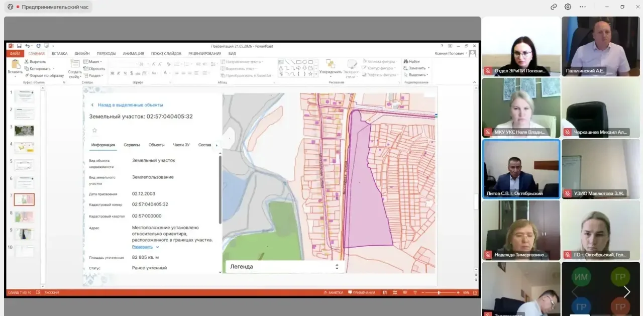Copy the meeting link via chain icon
This screenshot has width=643, height=316.
[554, 7]
